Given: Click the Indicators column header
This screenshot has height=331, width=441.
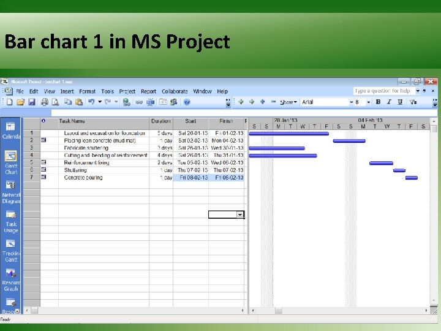Looking at the screenshot, I should point(49,124).
